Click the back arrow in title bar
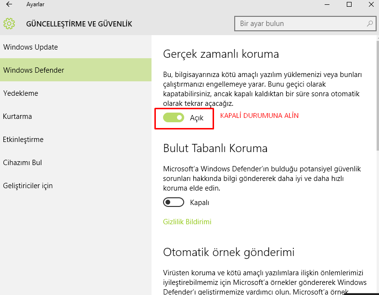The image size is (379, 295). [x=9, y=5]
